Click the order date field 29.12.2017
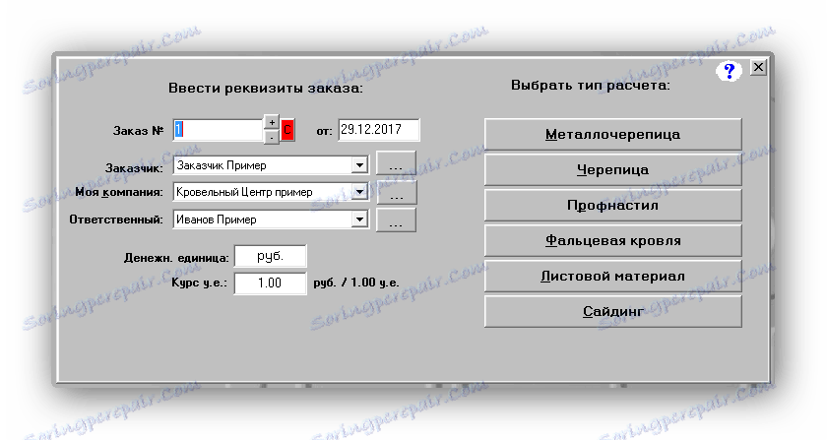 (x=379, y=130)
